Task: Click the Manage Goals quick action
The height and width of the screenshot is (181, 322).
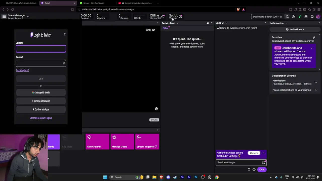Action: (x=122, y=142)
